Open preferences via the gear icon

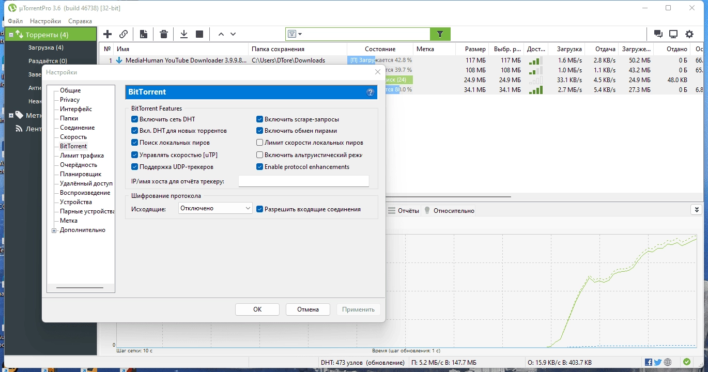click(x=689, y=34)
